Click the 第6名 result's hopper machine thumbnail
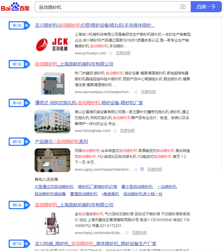 [52, 223]
